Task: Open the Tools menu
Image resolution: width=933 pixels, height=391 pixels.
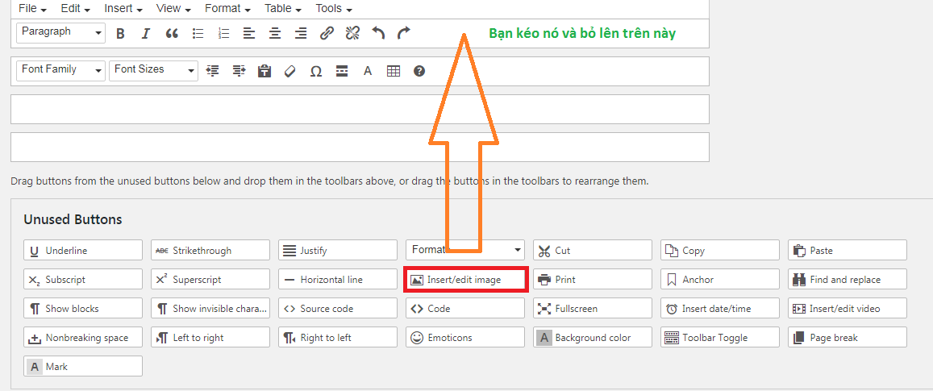Action: [334, 8]
